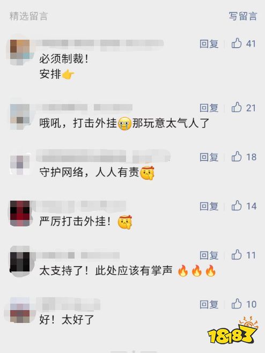Open avatar beside '太支持了' comment
The height and width of the screenshot is (353, 265).
20,262
